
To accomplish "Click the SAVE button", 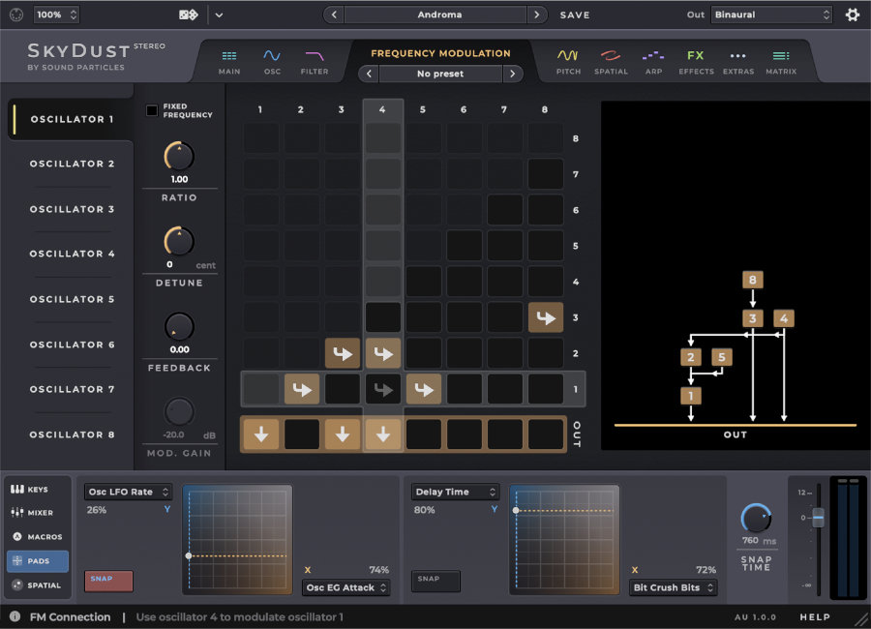I will tap(574, 15).
